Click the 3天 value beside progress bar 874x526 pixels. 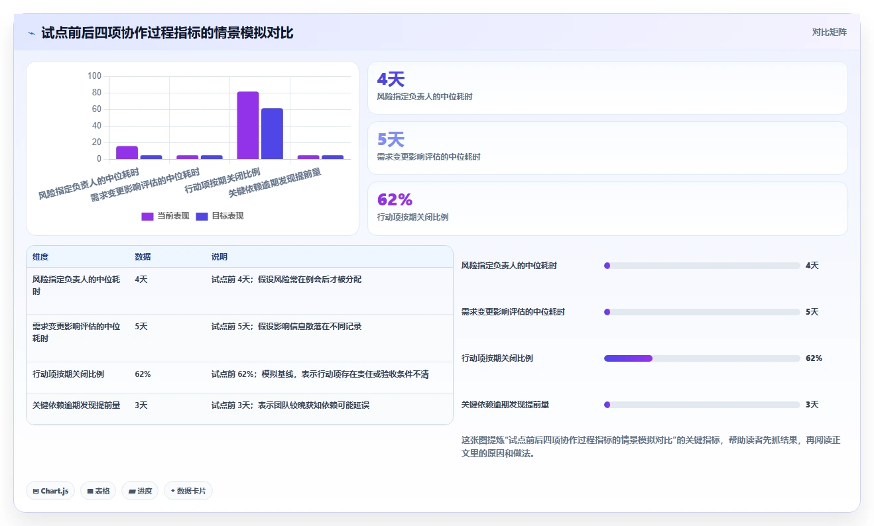(812, 405)
